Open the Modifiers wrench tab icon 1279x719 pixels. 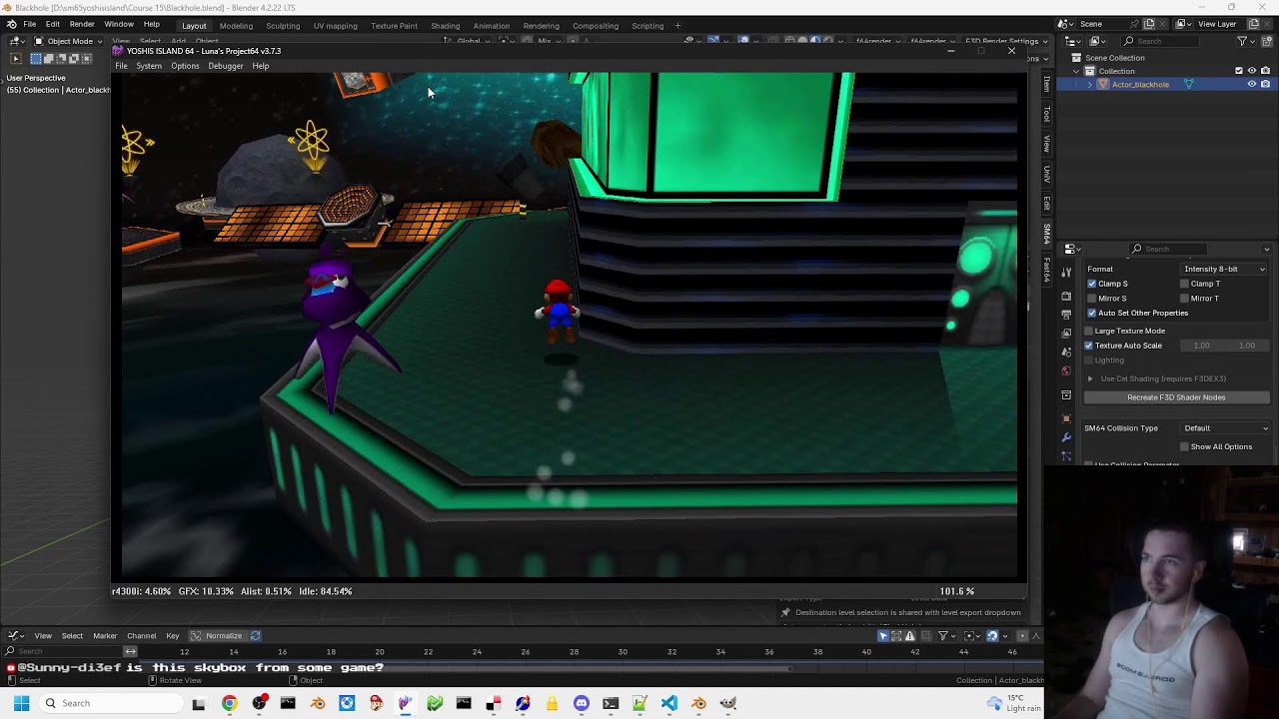tap(1066, 437)
